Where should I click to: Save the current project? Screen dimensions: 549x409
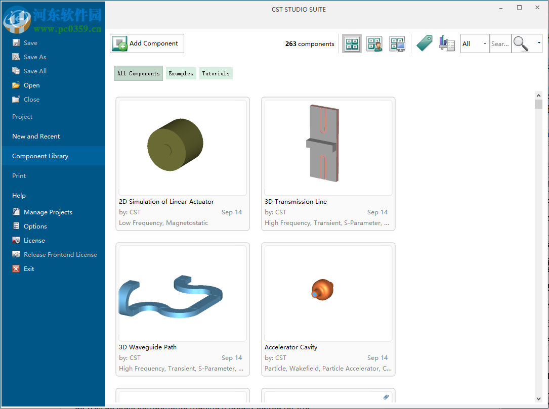click(x=31, y=42)
